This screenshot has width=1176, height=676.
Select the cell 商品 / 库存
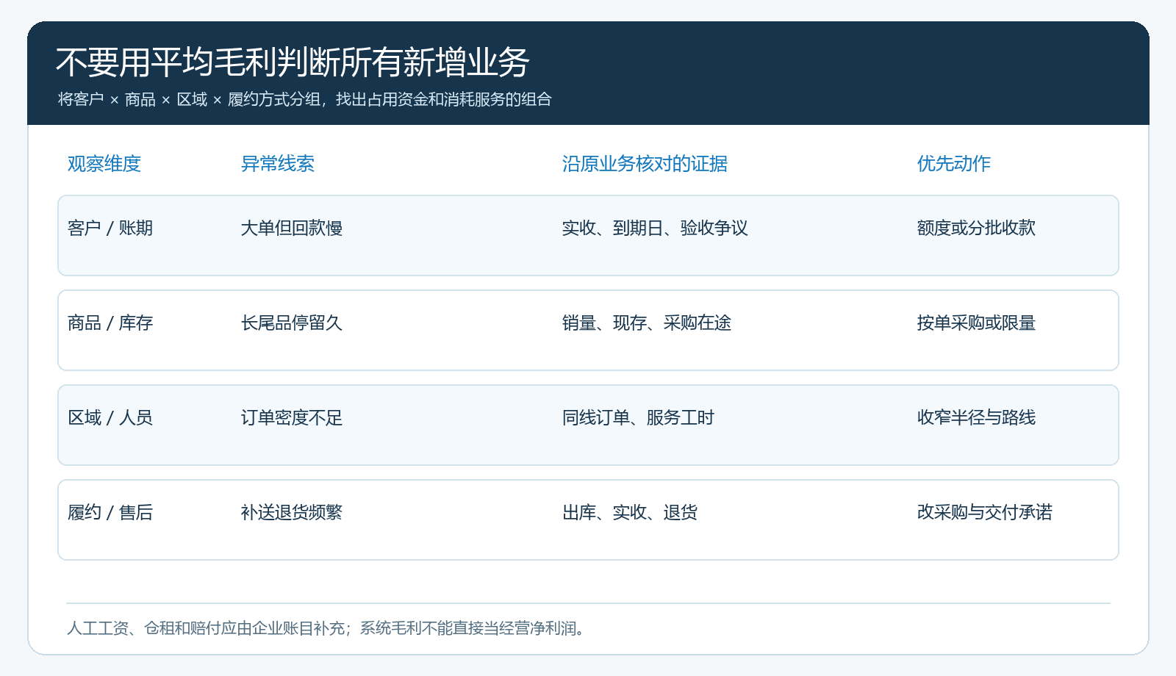(110, 323)
